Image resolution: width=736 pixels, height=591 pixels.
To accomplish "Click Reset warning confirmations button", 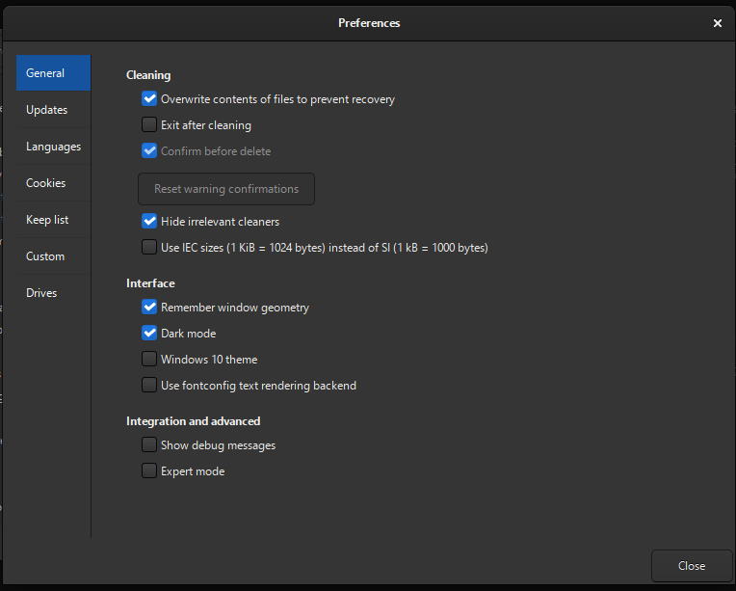I will (x=226, y=189).
